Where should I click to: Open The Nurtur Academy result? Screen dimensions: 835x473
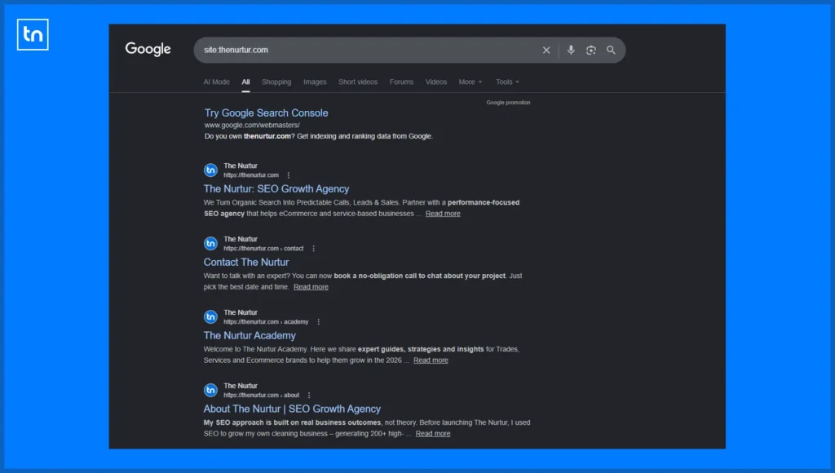pos(250,335)
